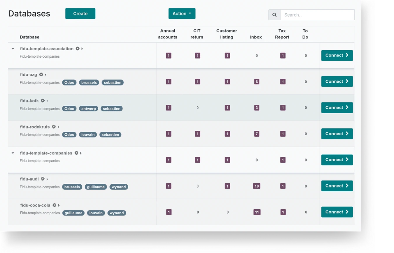
Task: Click Customer listing badge for fidu-kotk
Action: (227, 108)
